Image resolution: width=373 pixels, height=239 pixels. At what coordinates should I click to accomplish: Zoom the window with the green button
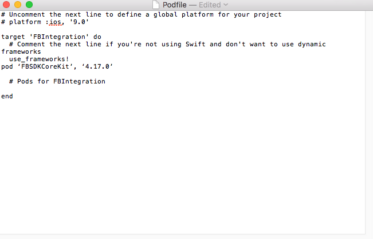click(x=29, y=5)
